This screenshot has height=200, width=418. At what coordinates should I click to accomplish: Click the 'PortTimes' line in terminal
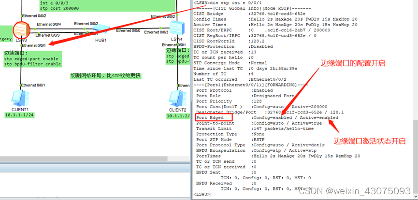click(278, 156)
